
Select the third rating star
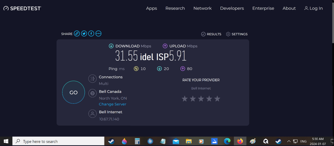201,99
